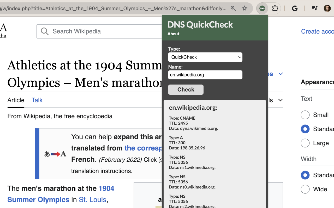This screenshot has height=208, width=334.
Task: Expand the Tools chevron
Action: coord(281,100)
